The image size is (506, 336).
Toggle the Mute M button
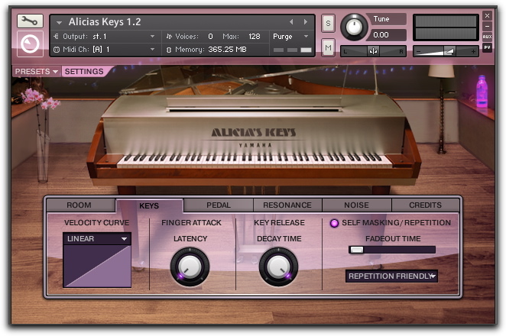[328, 47]
